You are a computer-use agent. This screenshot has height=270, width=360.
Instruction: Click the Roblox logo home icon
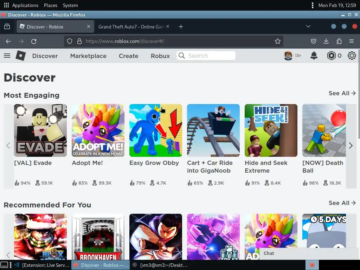click(x=20, y=56)
